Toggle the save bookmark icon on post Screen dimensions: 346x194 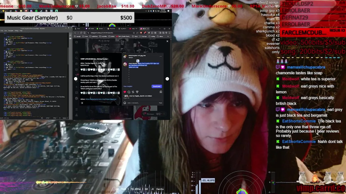(161, 92)
